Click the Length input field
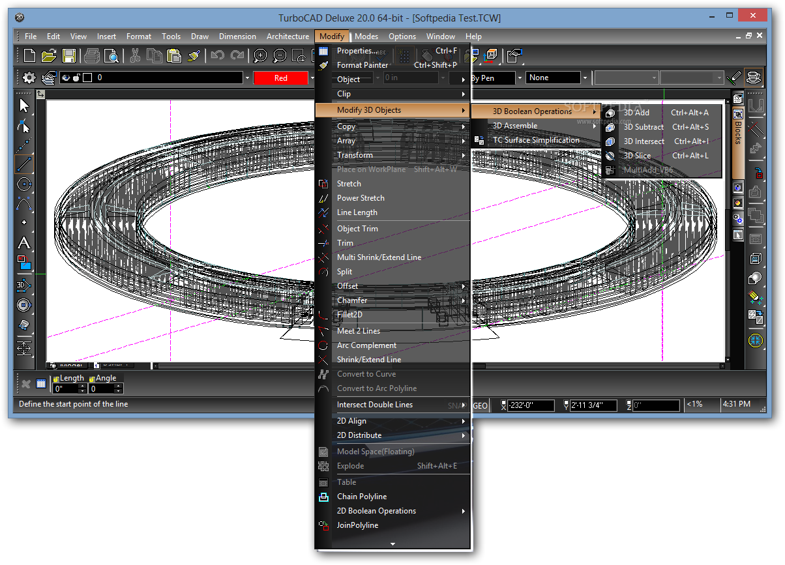 point(65,388)
